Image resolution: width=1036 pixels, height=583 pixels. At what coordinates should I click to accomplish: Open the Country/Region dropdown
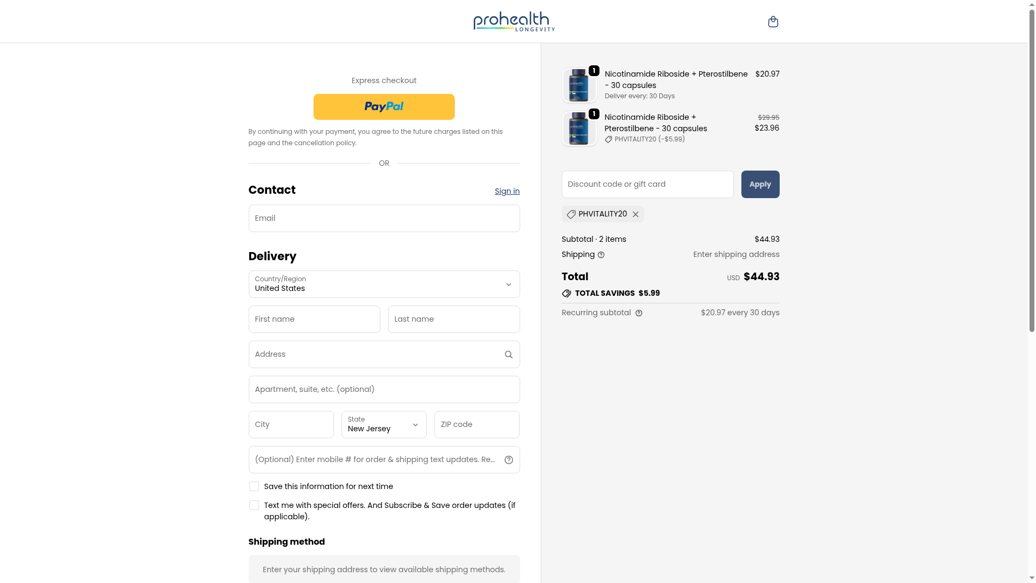(384, 284)
